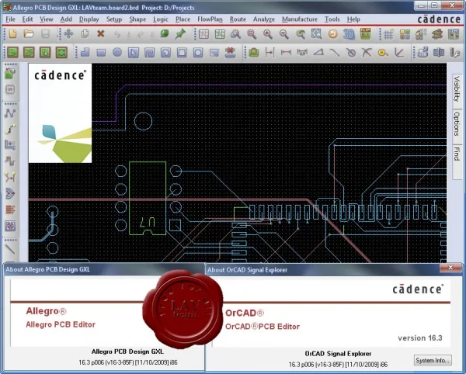
Task: Expand the Options side panel
Action: 457,124
